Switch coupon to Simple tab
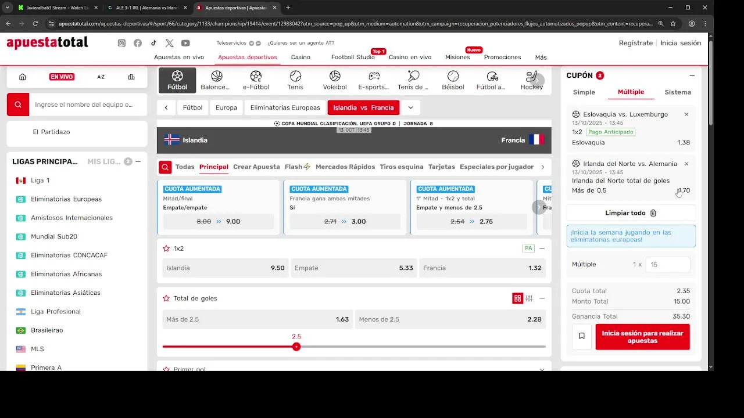 coord(584,92)
